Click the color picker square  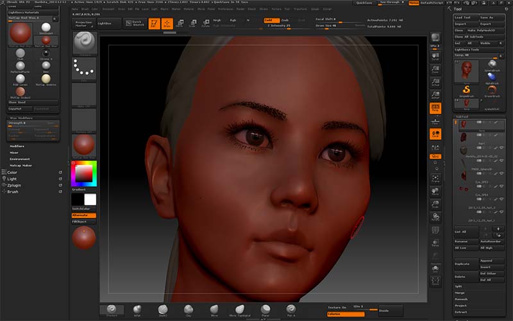click(84, 173)
